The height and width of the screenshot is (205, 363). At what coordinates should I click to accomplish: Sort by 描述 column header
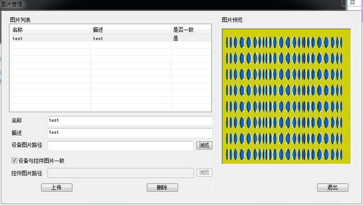point(130,30)
